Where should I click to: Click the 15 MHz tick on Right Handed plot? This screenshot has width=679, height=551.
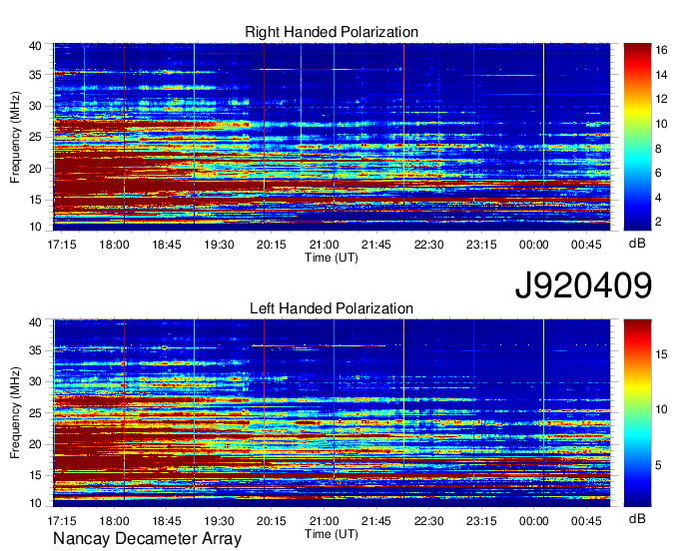[35, 200]
